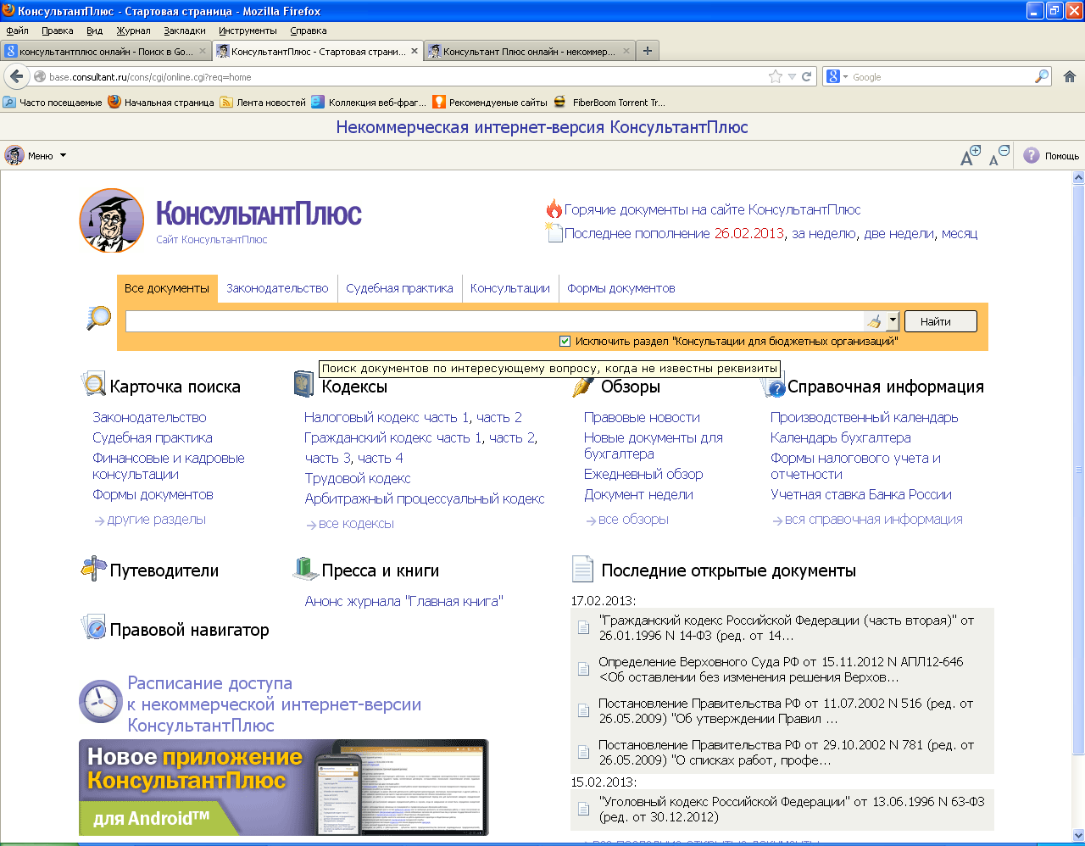Image resolution: width=1085 pixels, height=846 pixels.
Task: Click the Правовой навигатор compass icon
Action: tap(93, 628)
